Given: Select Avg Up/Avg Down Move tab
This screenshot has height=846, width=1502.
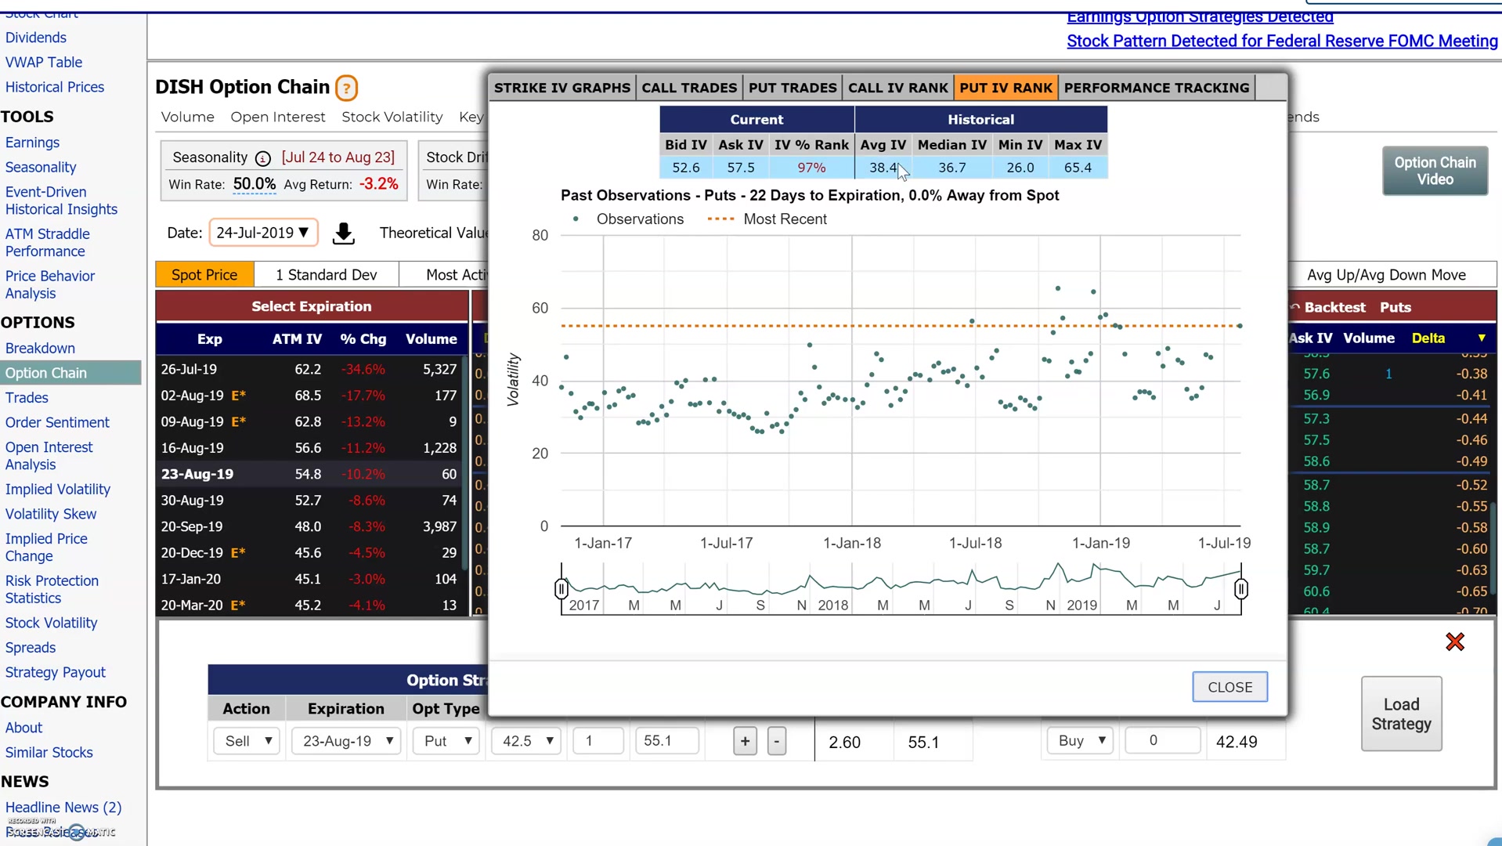Looking at the screenshot, I should (x=1386, y=275).
